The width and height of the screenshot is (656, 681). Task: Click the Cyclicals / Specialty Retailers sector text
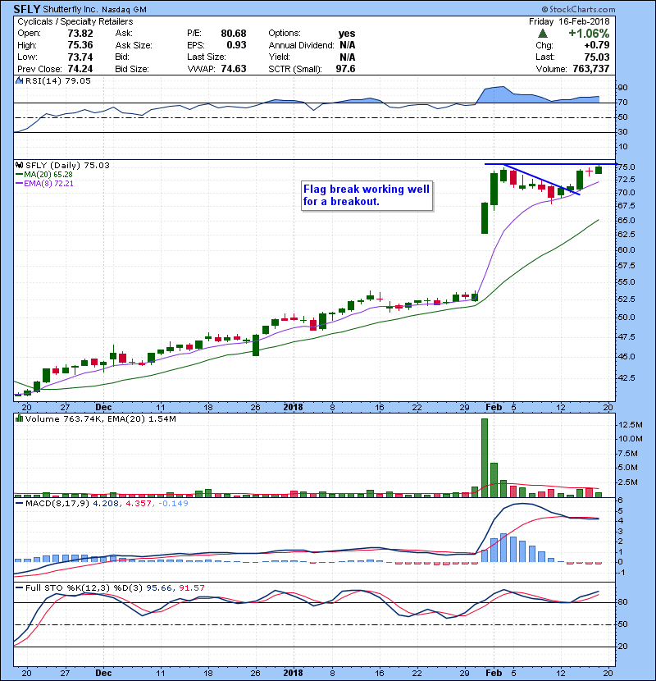click(x=75, y=21)
